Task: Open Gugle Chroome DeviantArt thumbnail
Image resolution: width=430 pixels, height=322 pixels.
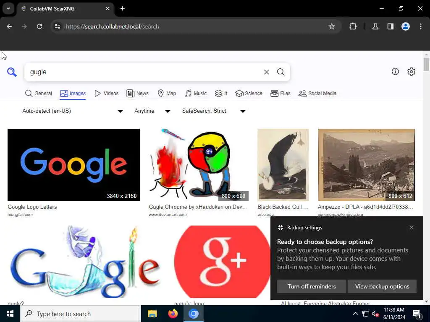Action: 199,165
